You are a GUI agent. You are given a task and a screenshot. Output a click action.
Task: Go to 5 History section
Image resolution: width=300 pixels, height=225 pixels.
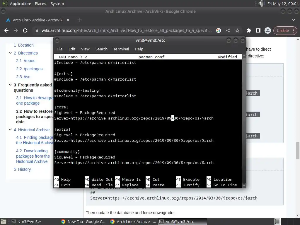(22, 169)
